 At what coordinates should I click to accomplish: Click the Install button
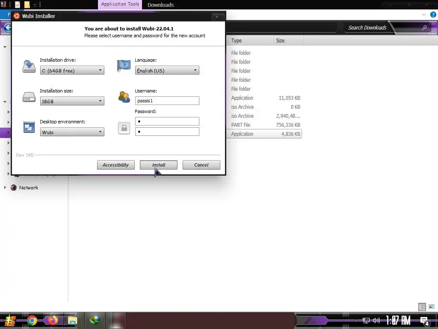(x=159, y=165)
